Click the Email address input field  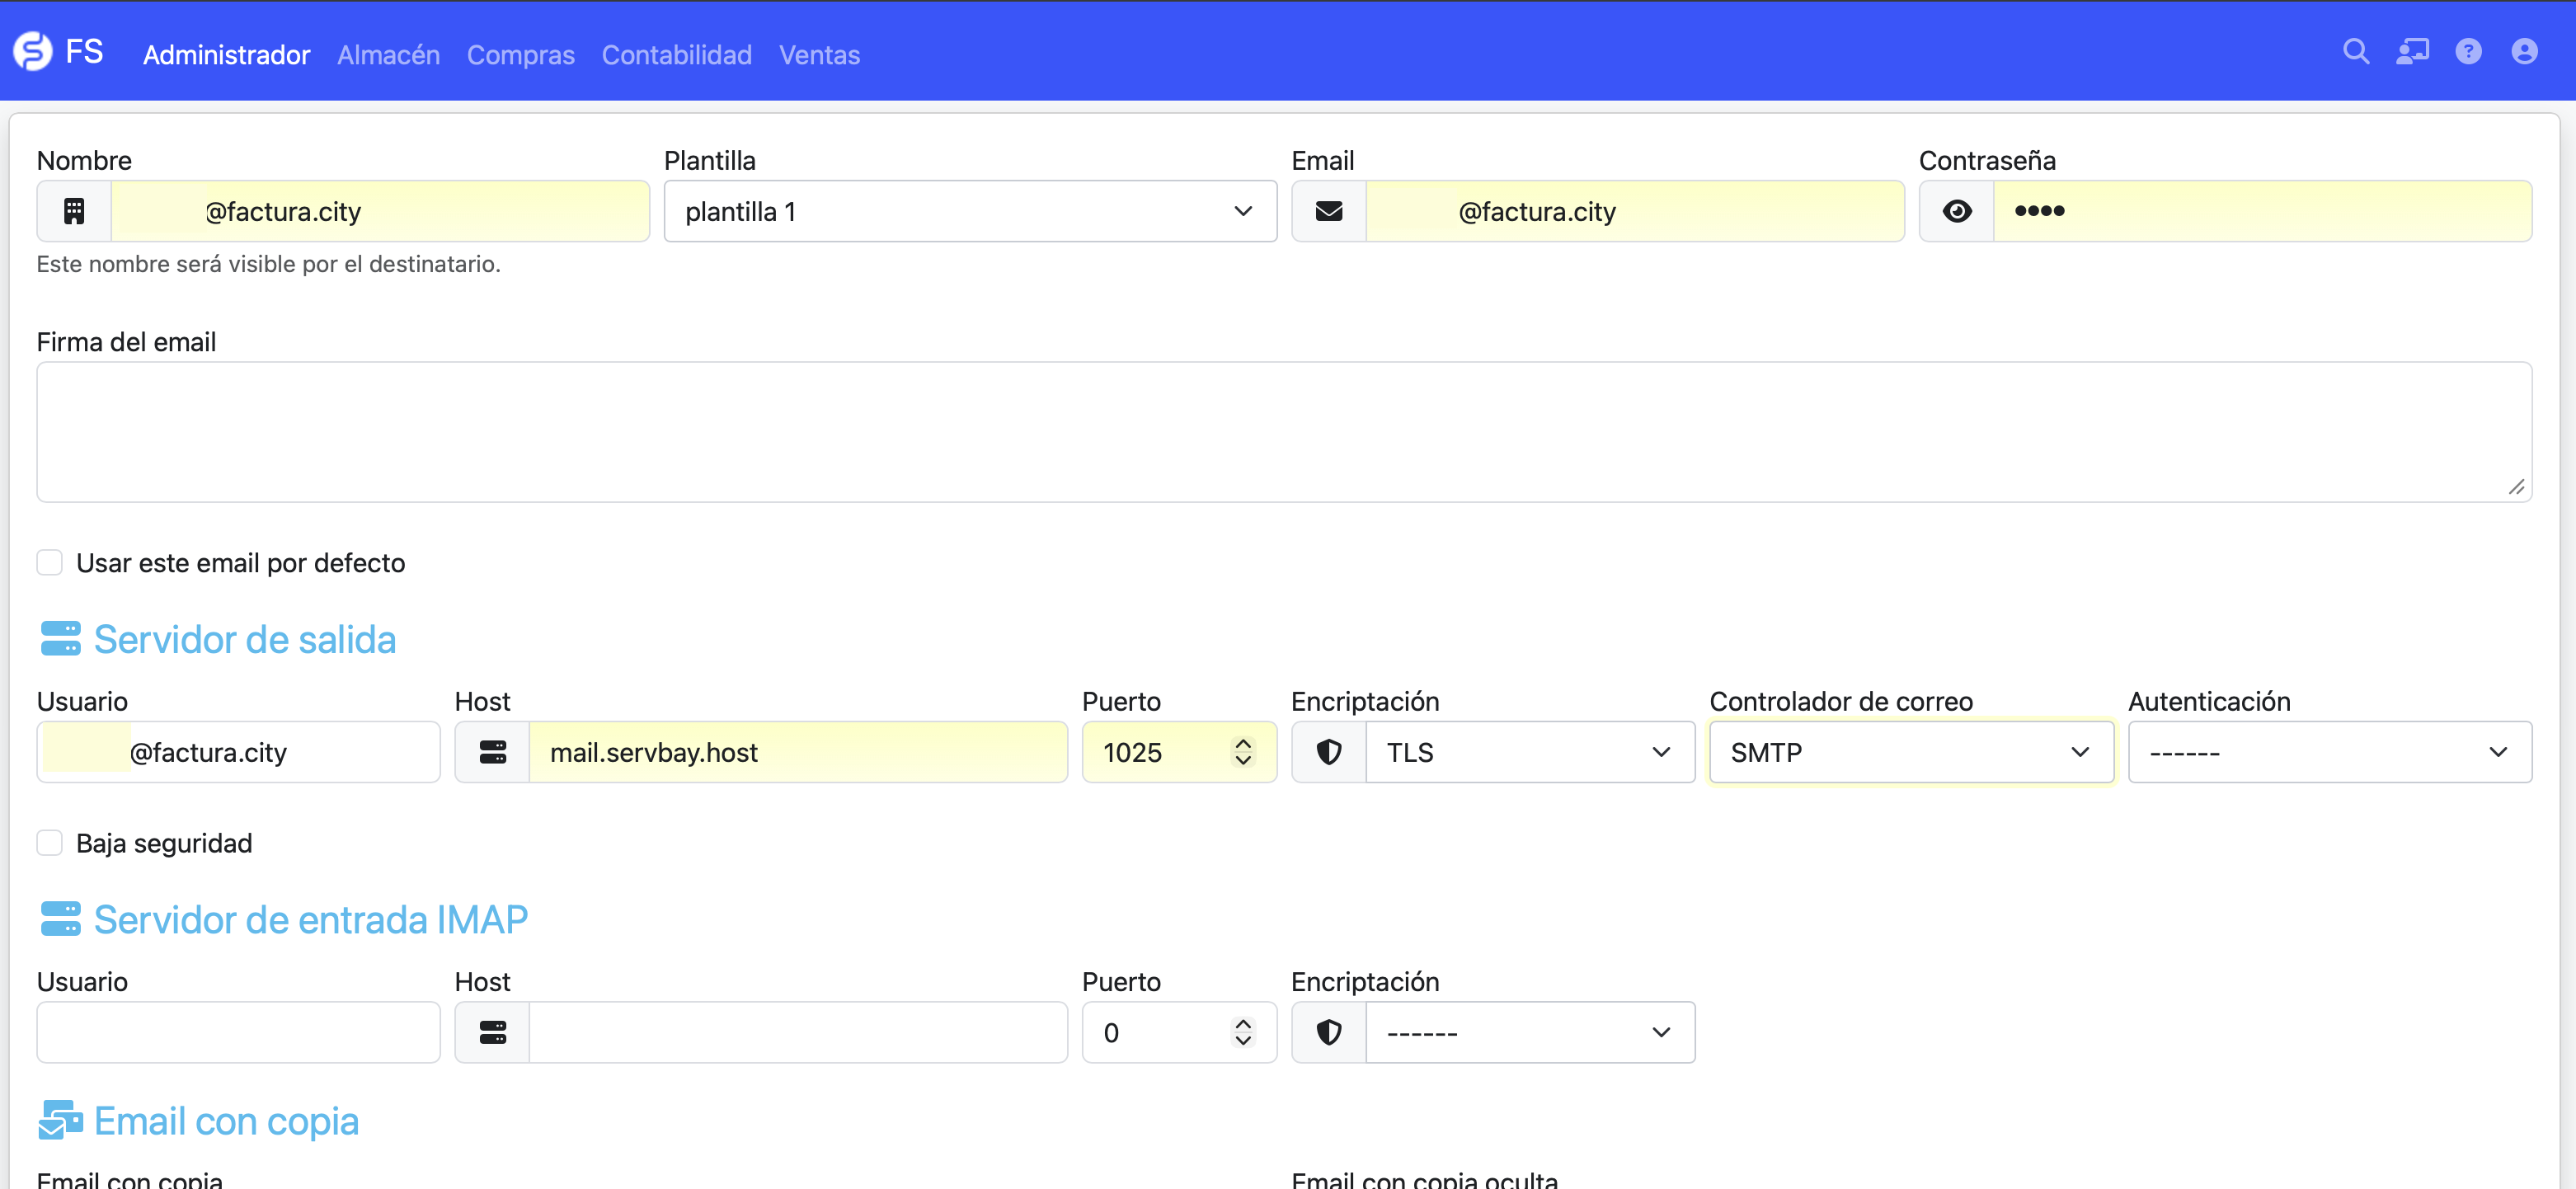click(x=1635, y=211)
